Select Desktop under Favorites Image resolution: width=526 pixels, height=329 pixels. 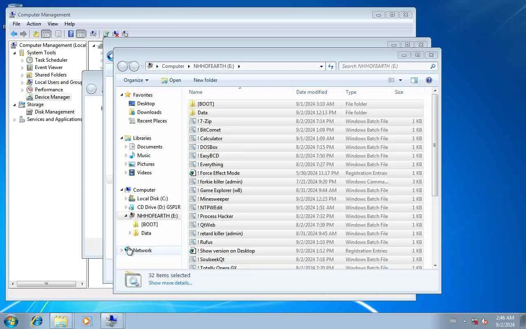coord(146,104)
